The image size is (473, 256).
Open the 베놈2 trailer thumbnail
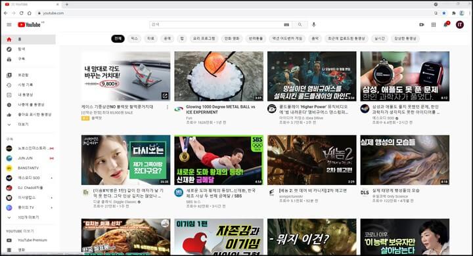311,160
